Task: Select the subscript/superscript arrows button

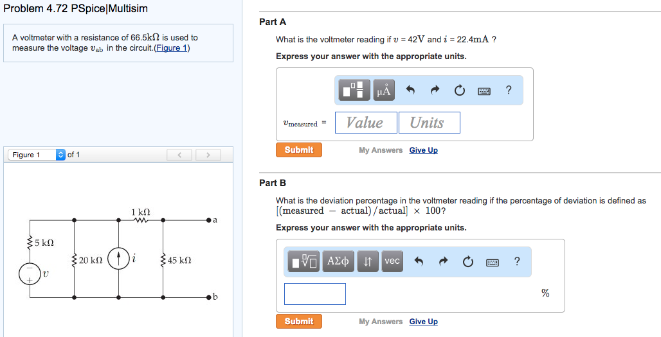Action: 368,261
